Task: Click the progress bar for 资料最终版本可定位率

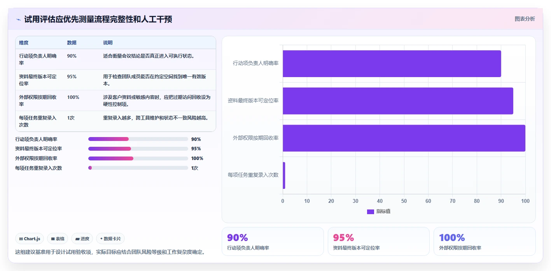Action: [x=138, y=149]
